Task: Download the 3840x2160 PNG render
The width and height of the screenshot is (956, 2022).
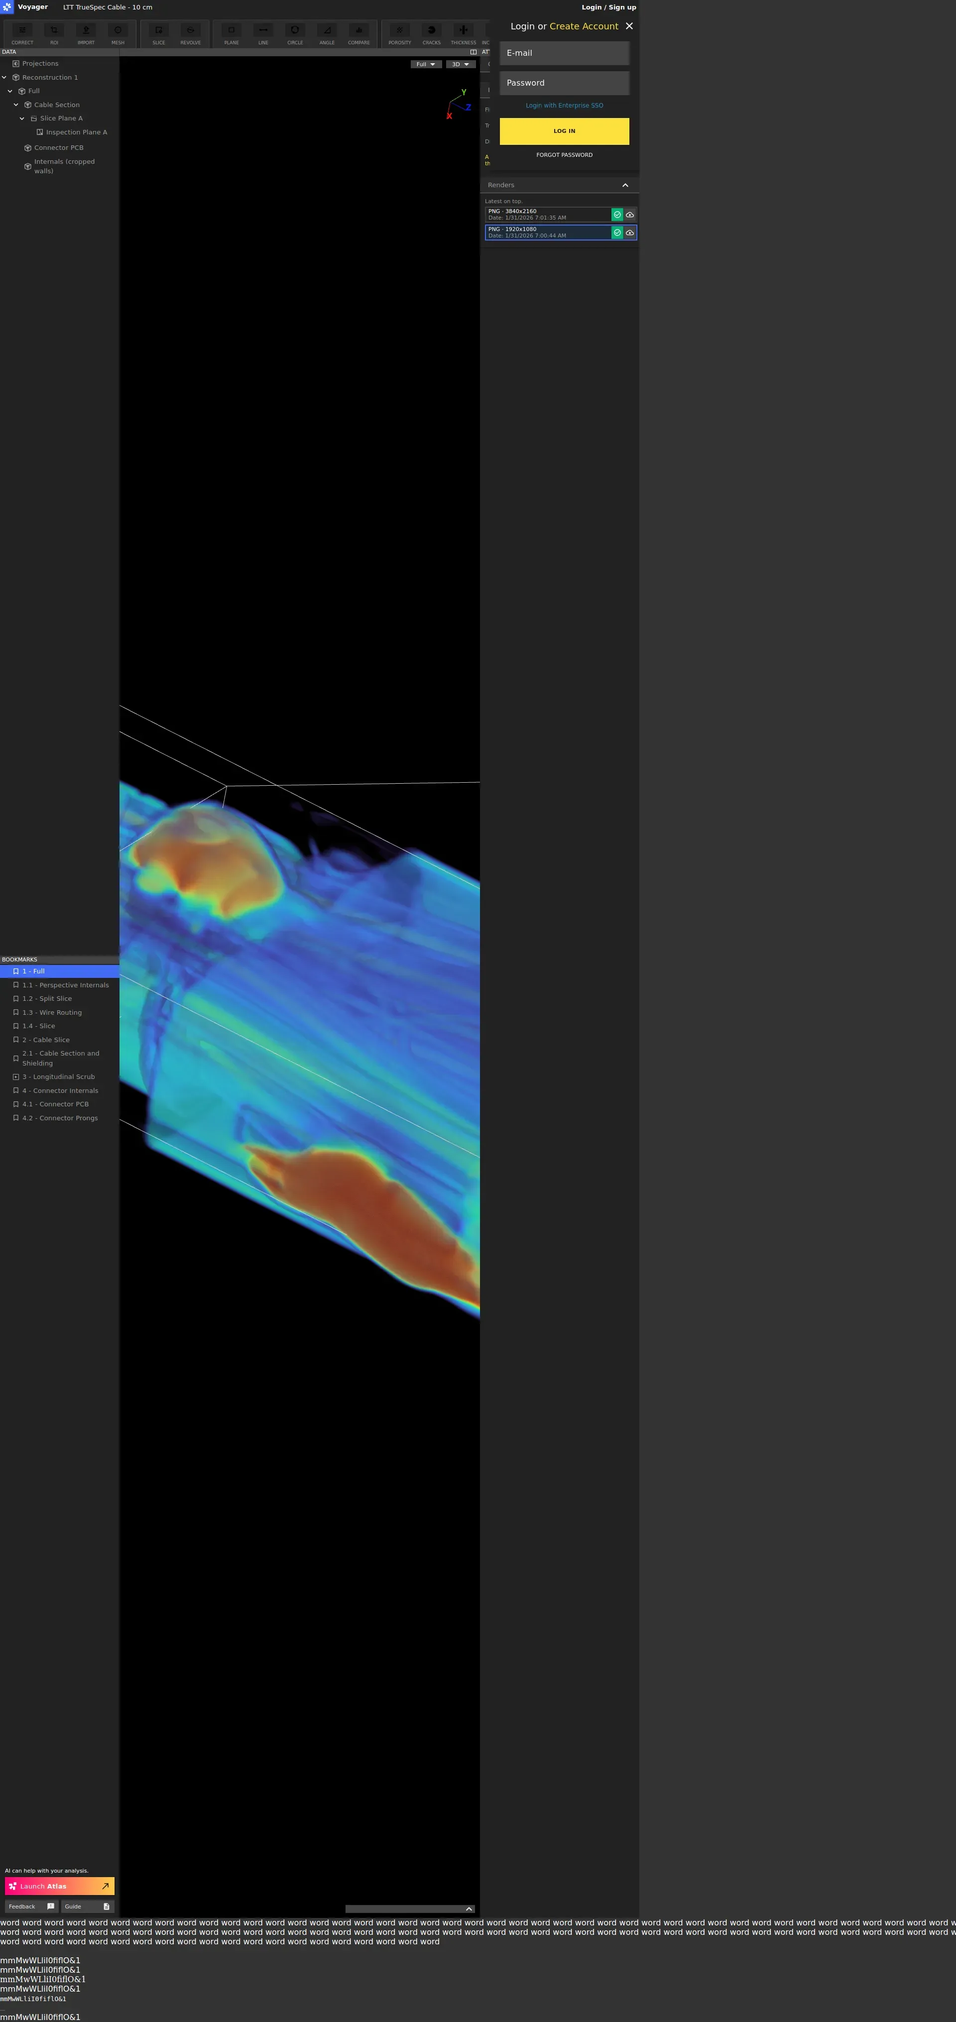Action: pos(629,215)
